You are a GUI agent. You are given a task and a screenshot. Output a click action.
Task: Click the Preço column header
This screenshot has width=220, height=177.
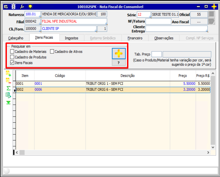pyautogui.click(x=183, y=76)
